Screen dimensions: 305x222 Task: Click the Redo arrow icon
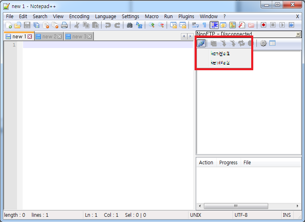tap(117, 25)
